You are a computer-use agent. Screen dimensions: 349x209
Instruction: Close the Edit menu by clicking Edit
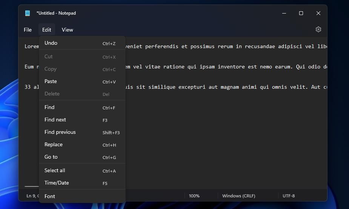[46, 30]
